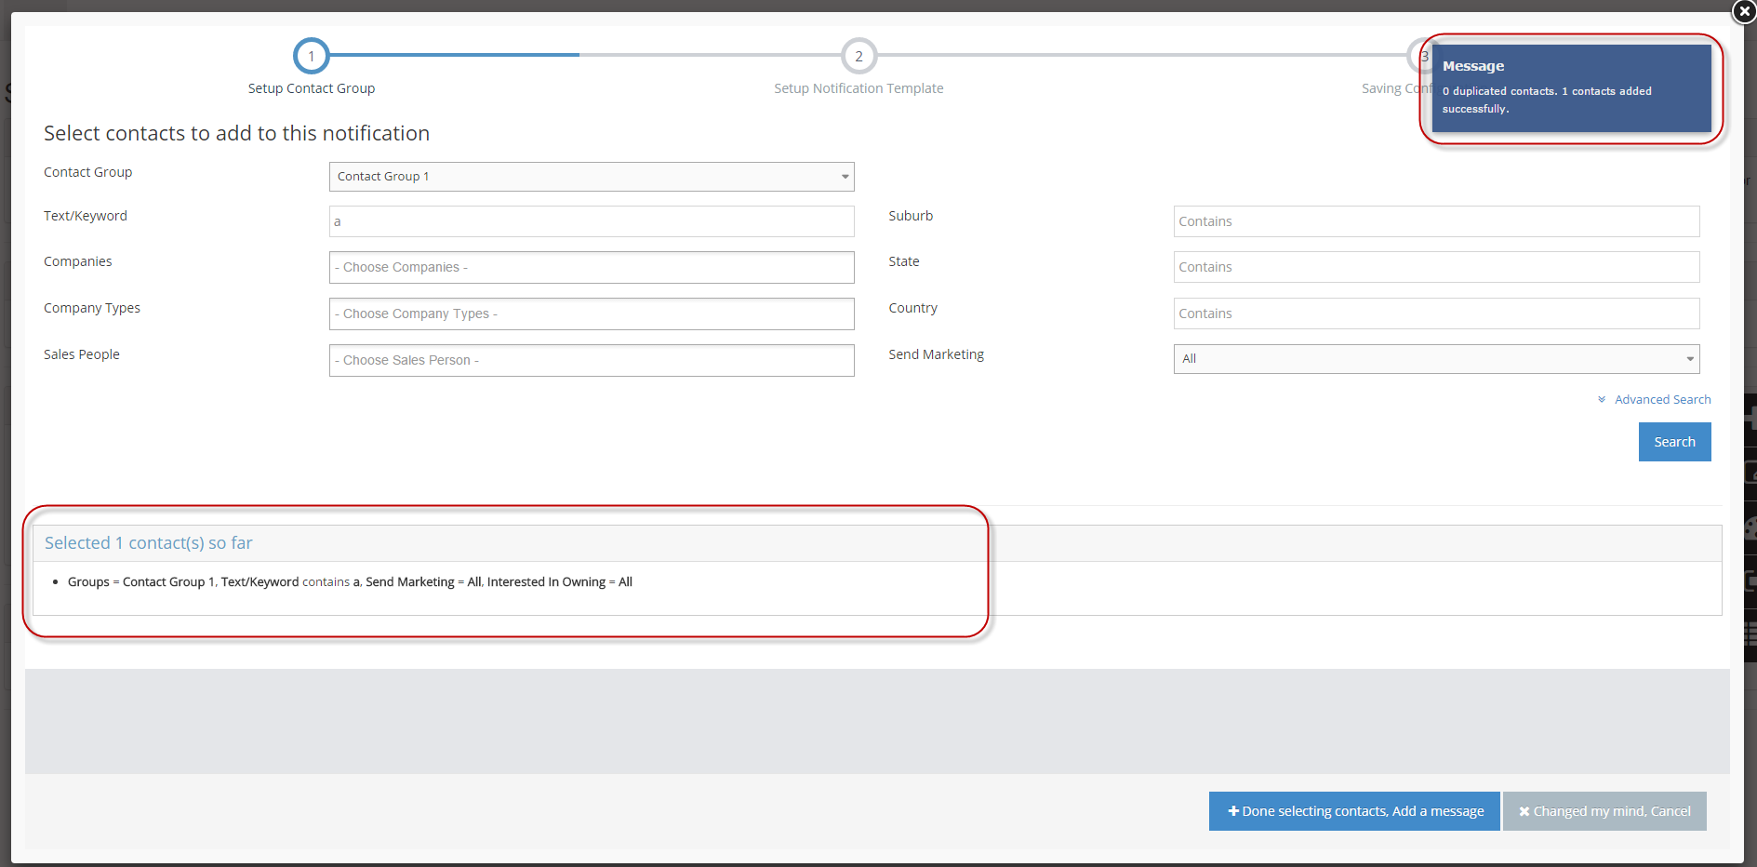
Task: Click the Setup Notification Template step label
Action: [859, 88]
